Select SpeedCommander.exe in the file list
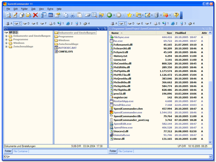 click(128, 113)
